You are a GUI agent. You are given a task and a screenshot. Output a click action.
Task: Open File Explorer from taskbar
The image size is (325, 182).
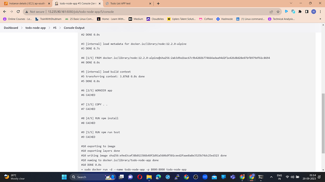[149, 177]
